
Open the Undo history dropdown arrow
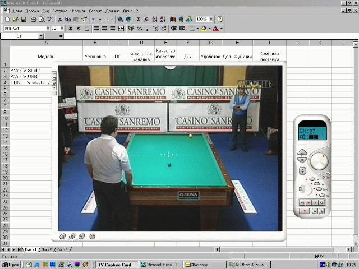point(100,20)
